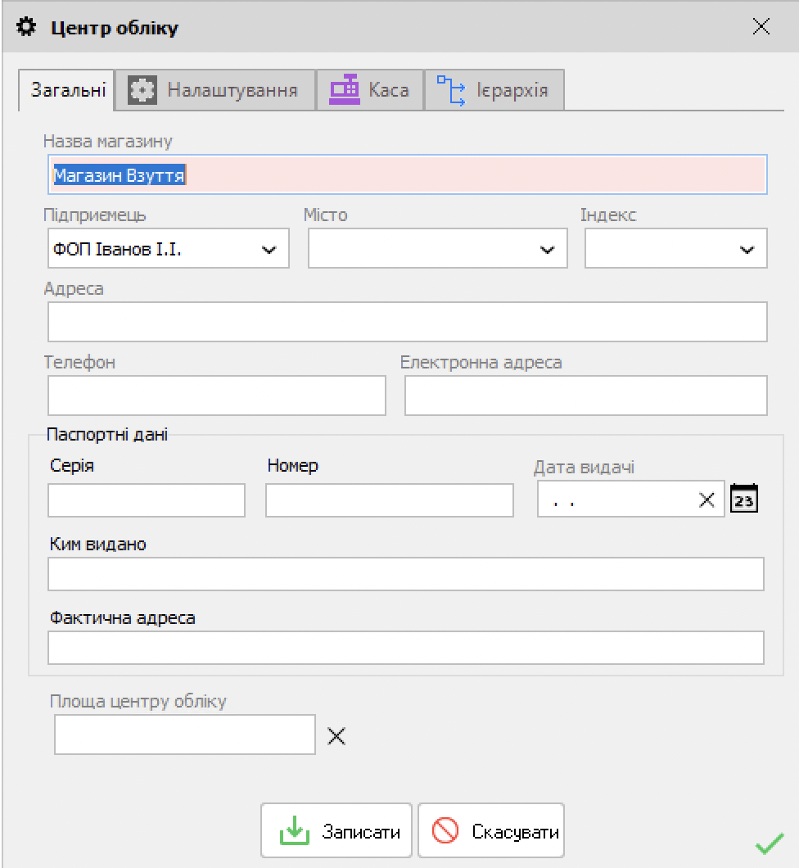Select the Телефон input field
Viewport: 799px width, 868px height.
click(216, 396)
